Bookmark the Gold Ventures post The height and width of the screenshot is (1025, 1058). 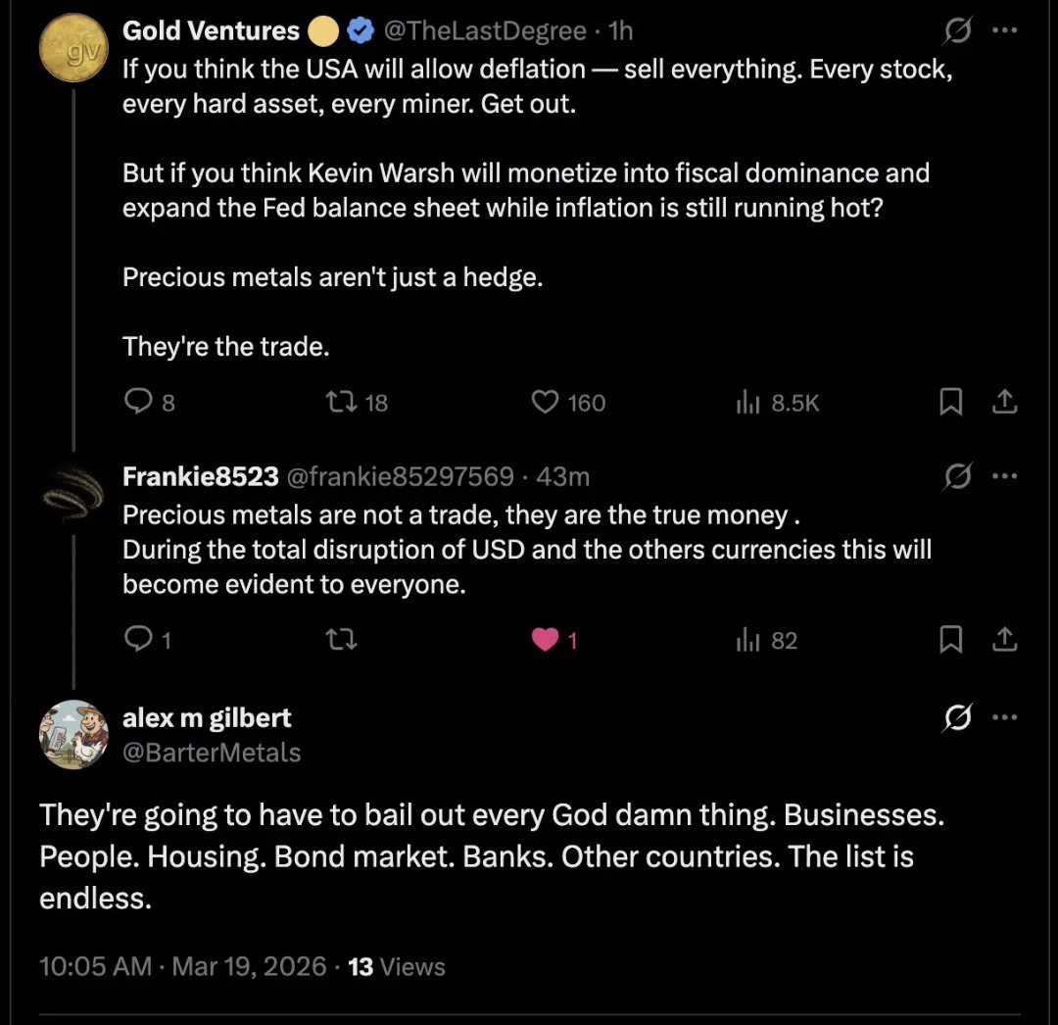pyautogui.click(x=950, y=403)
